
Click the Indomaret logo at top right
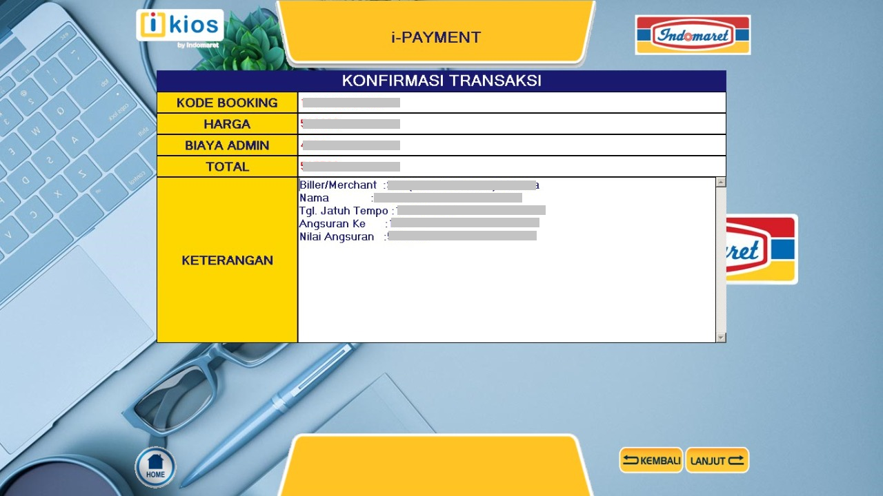click(693, 35)
